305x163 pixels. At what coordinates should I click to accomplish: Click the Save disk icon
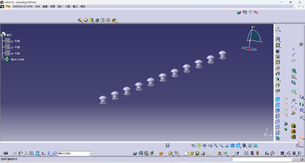(197, 154)
